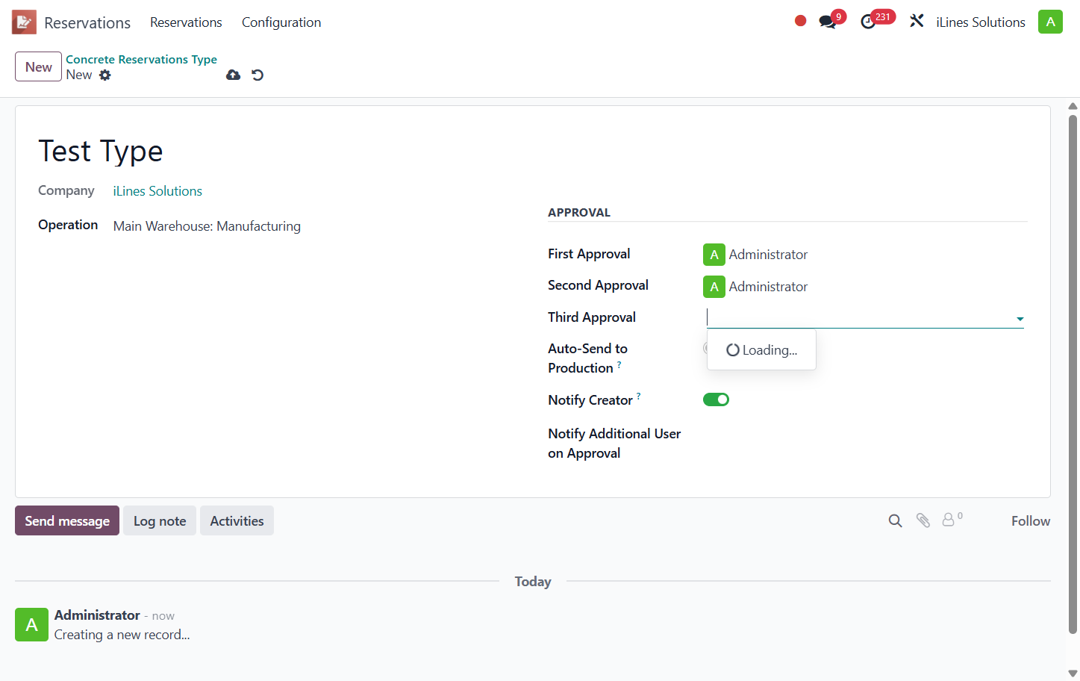Open the user avatar menu

point(1050,22)
